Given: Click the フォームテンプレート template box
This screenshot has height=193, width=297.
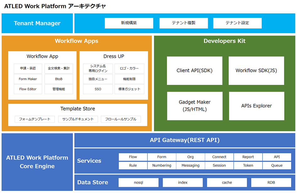Looking at the screenshot, I should click(x=35, y=119).
